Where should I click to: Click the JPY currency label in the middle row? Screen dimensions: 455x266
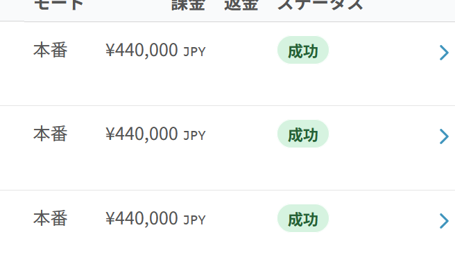194,136
